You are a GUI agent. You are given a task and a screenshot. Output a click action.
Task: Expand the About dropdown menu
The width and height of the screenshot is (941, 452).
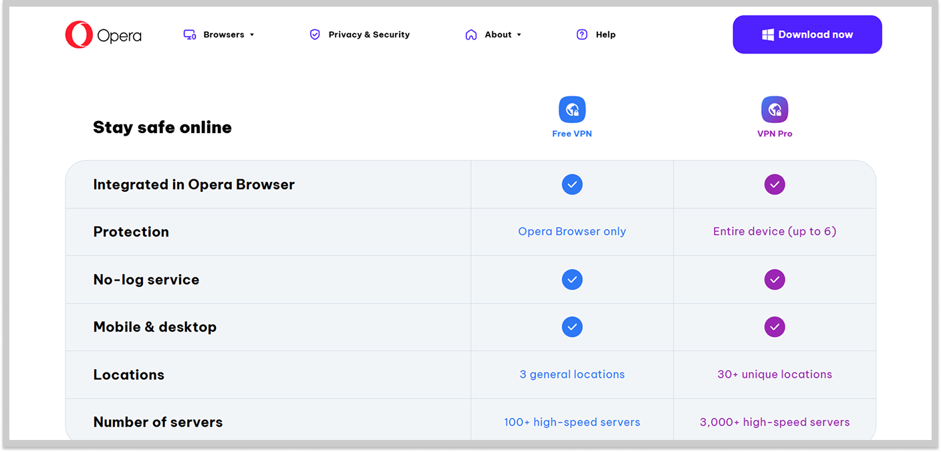point(520,34)
